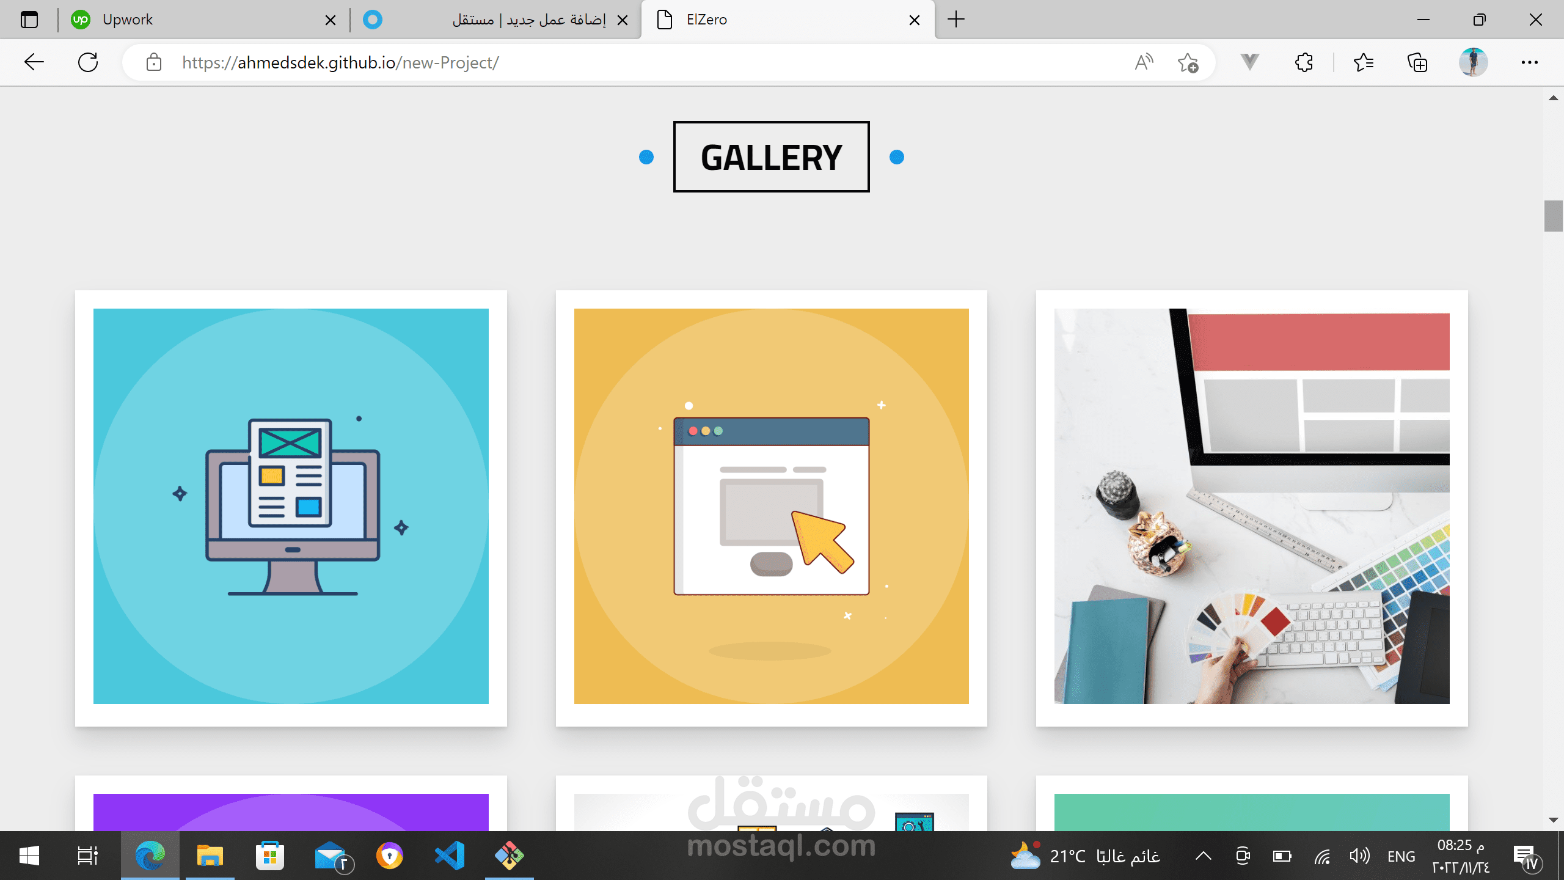This screenshot has height=880, width=1564.
Task: Add this page to favorites
Action: pos(1188,62)
